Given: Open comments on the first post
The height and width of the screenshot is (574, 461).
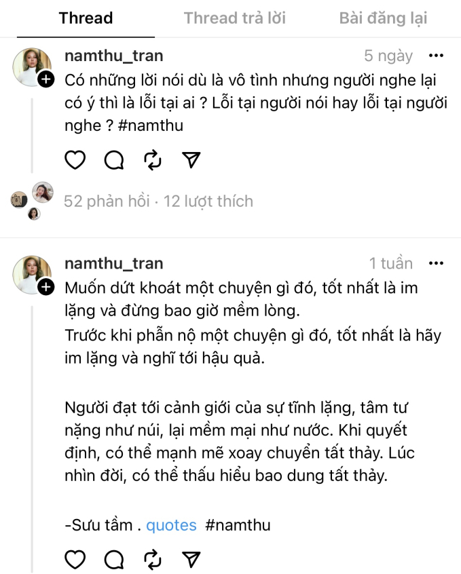Looking at the screenshot, I should [114, 159].
